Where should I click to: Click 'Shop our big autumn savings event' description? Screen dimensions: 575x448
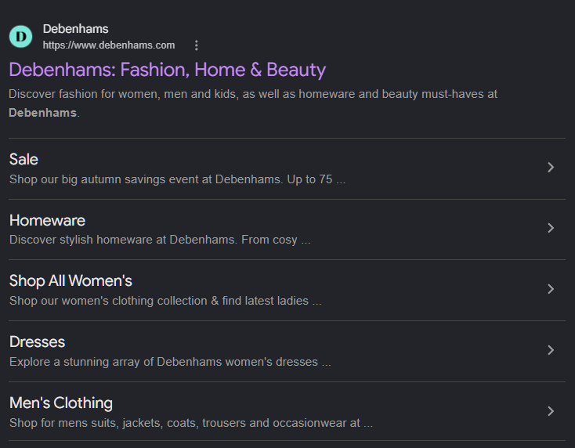[x=177, y=179]
